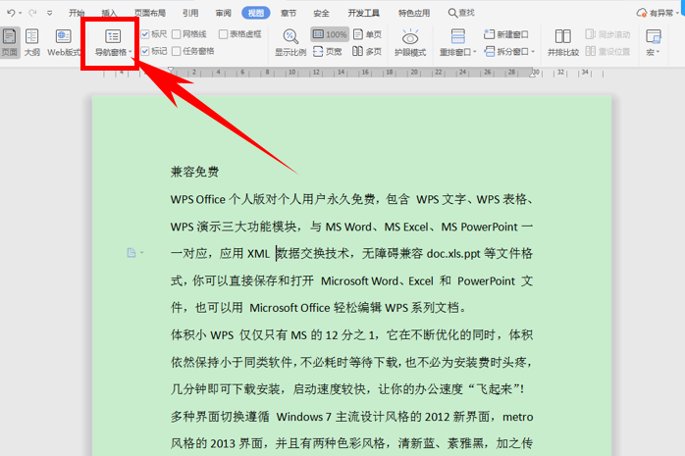685x456 pixels.
Task: Click the first line indent marker on ruler
Action: [x=171, y=69]
